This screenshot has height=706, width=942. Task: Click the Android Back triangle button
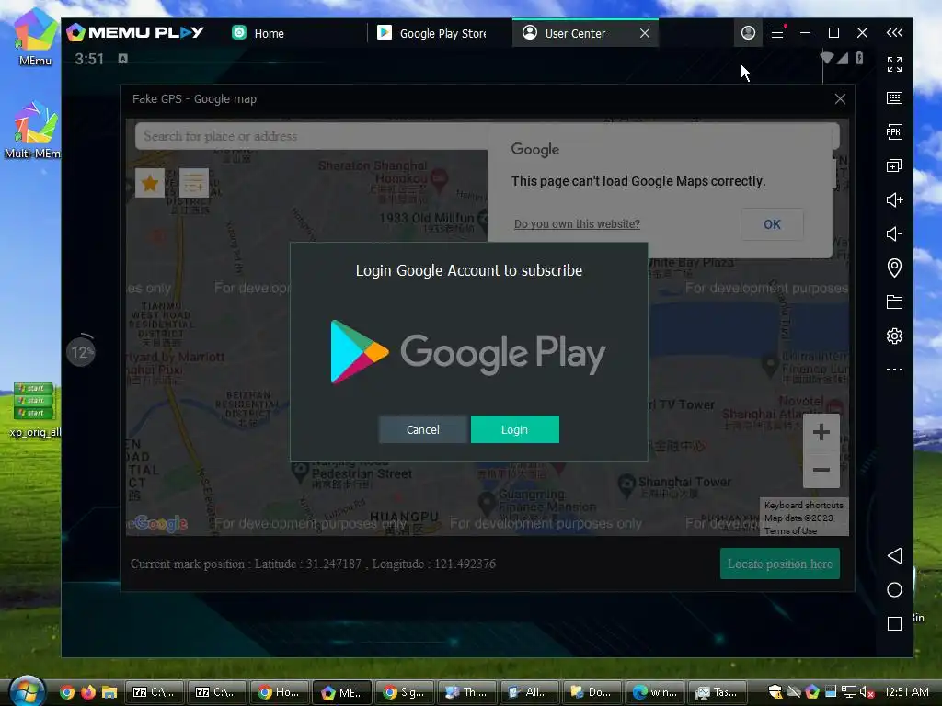coord(894,555)
